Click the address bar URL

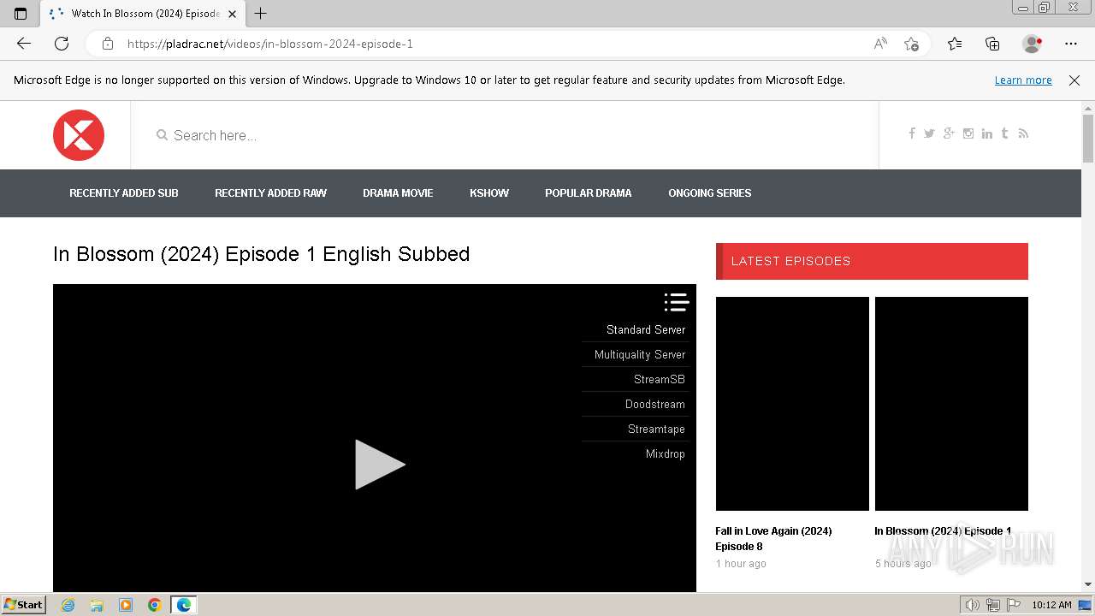coord(269,44)
